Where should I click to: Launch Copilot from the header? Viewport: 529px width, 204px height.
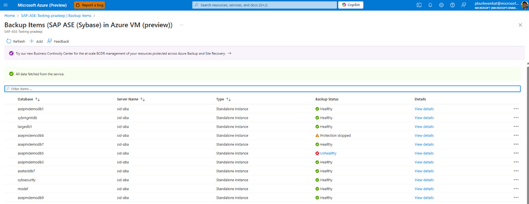[x=351, y=5]
